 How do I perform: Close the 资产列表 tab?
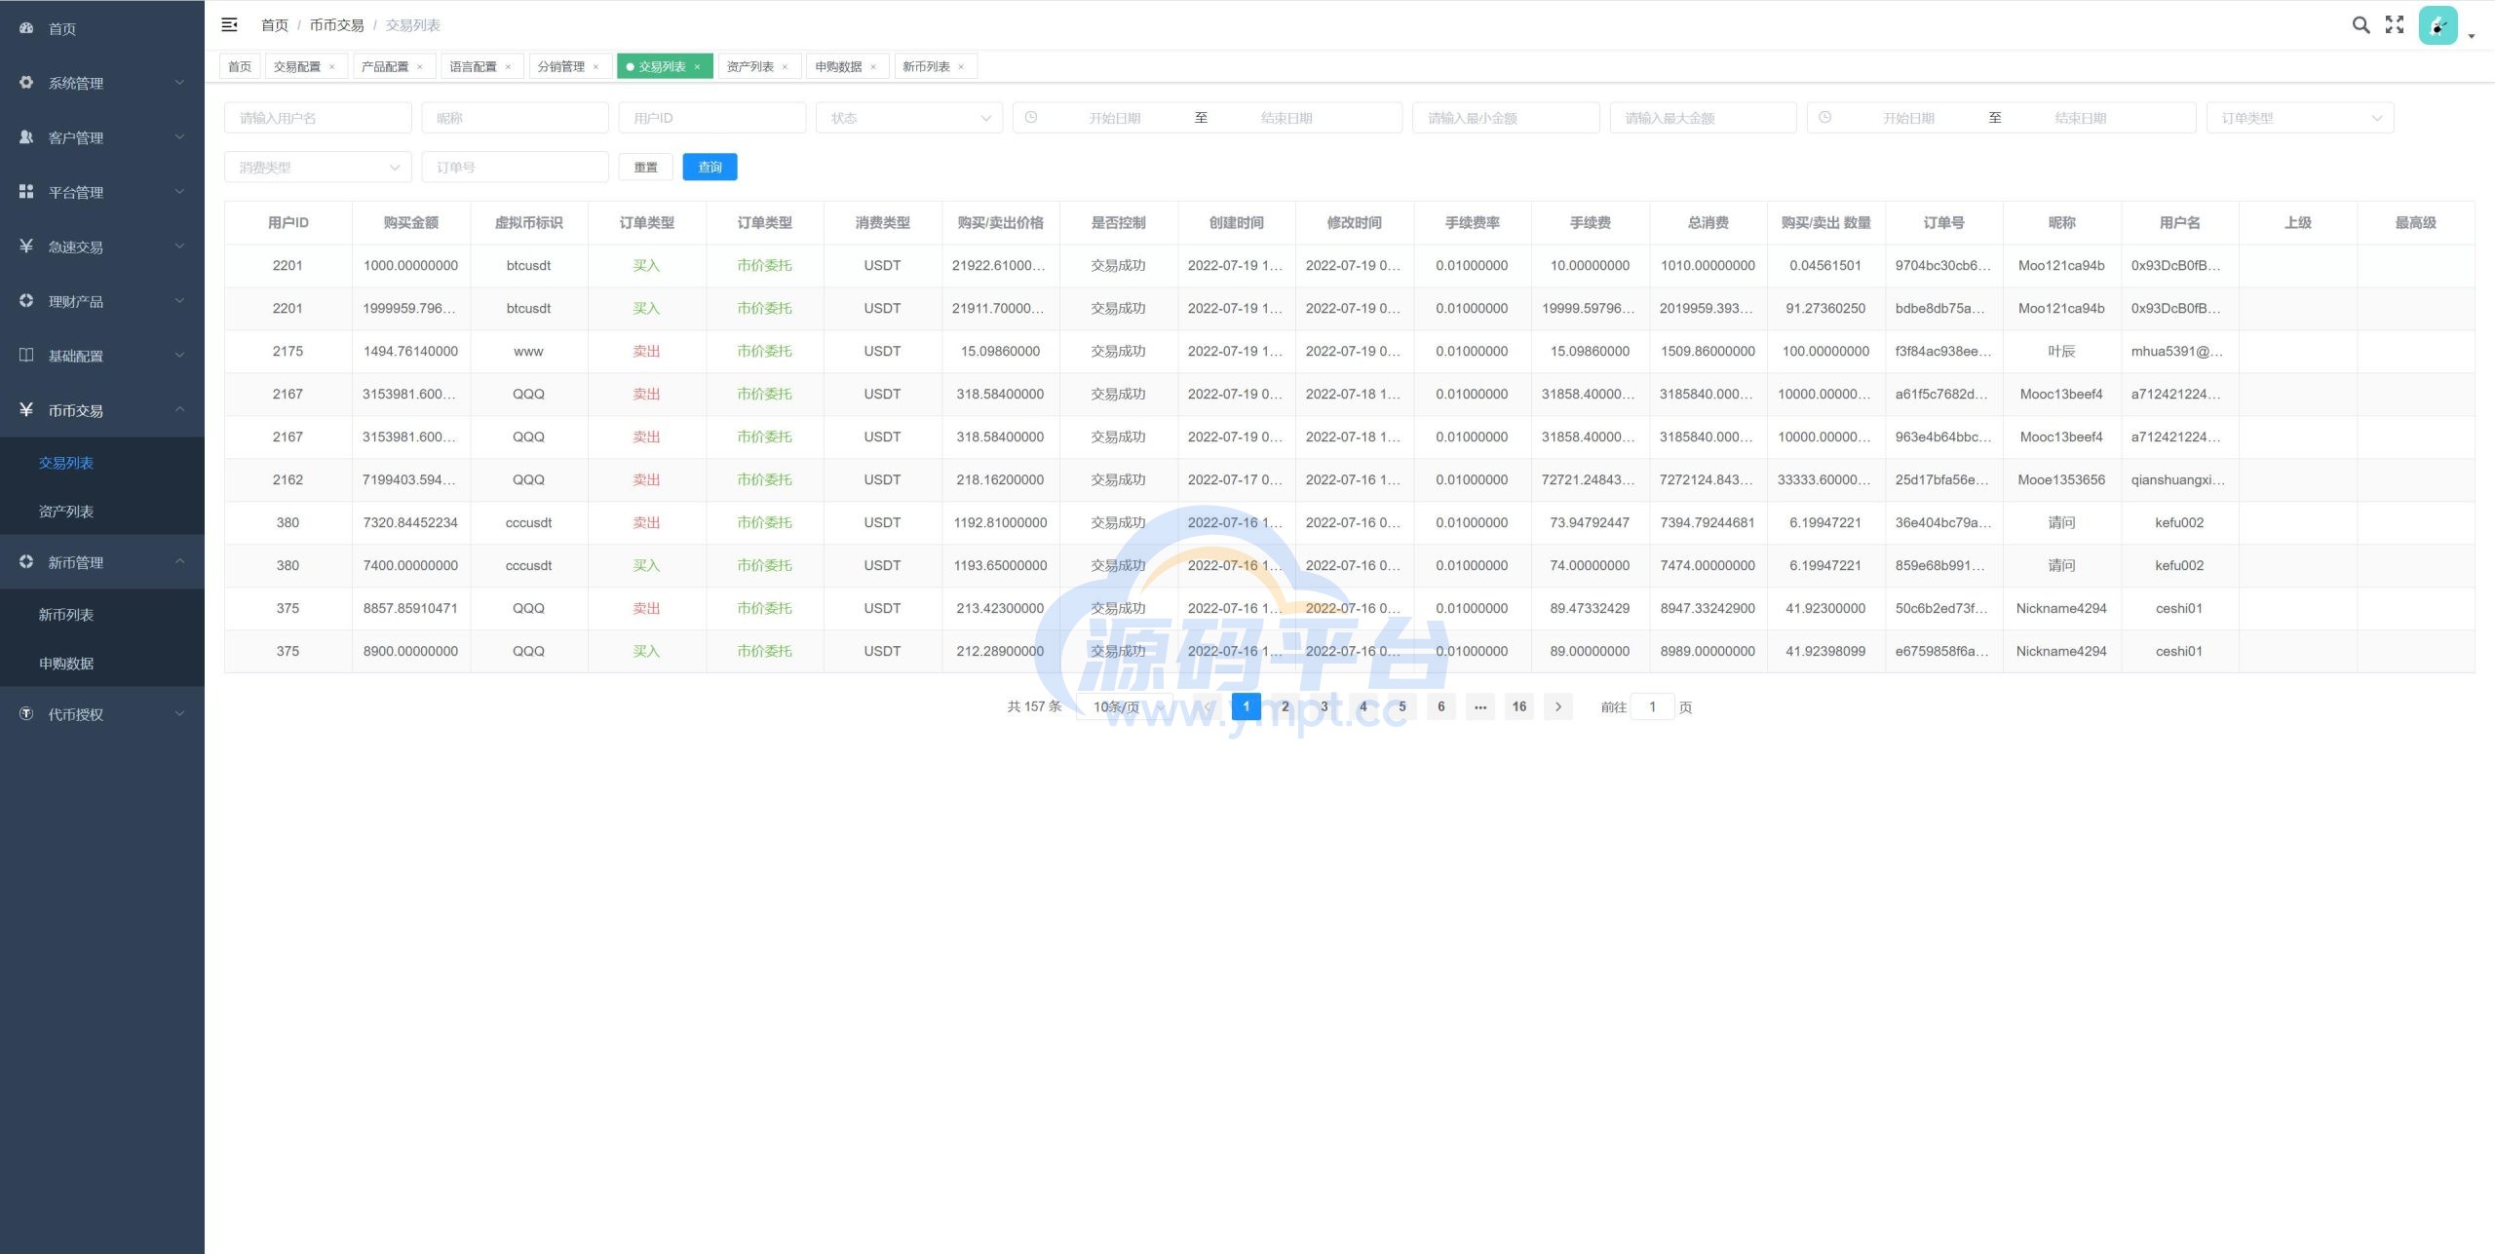coord(785,66)
